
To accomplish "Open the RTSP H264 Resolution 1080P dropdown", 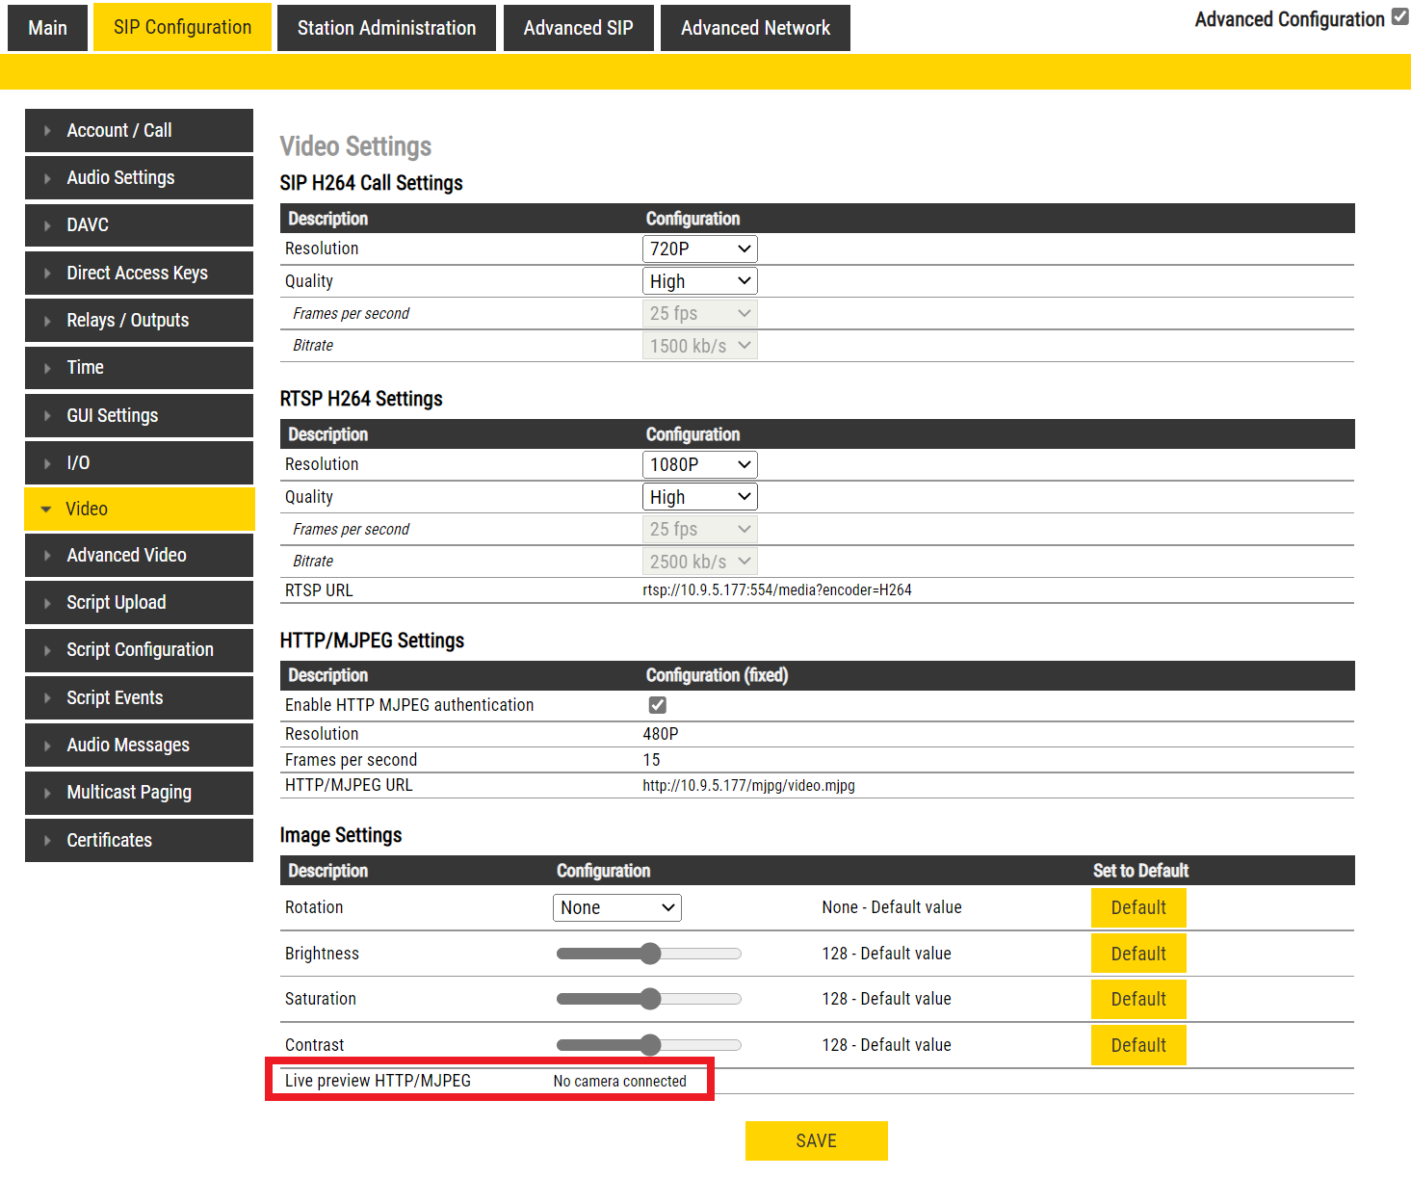I will point(699,464).
